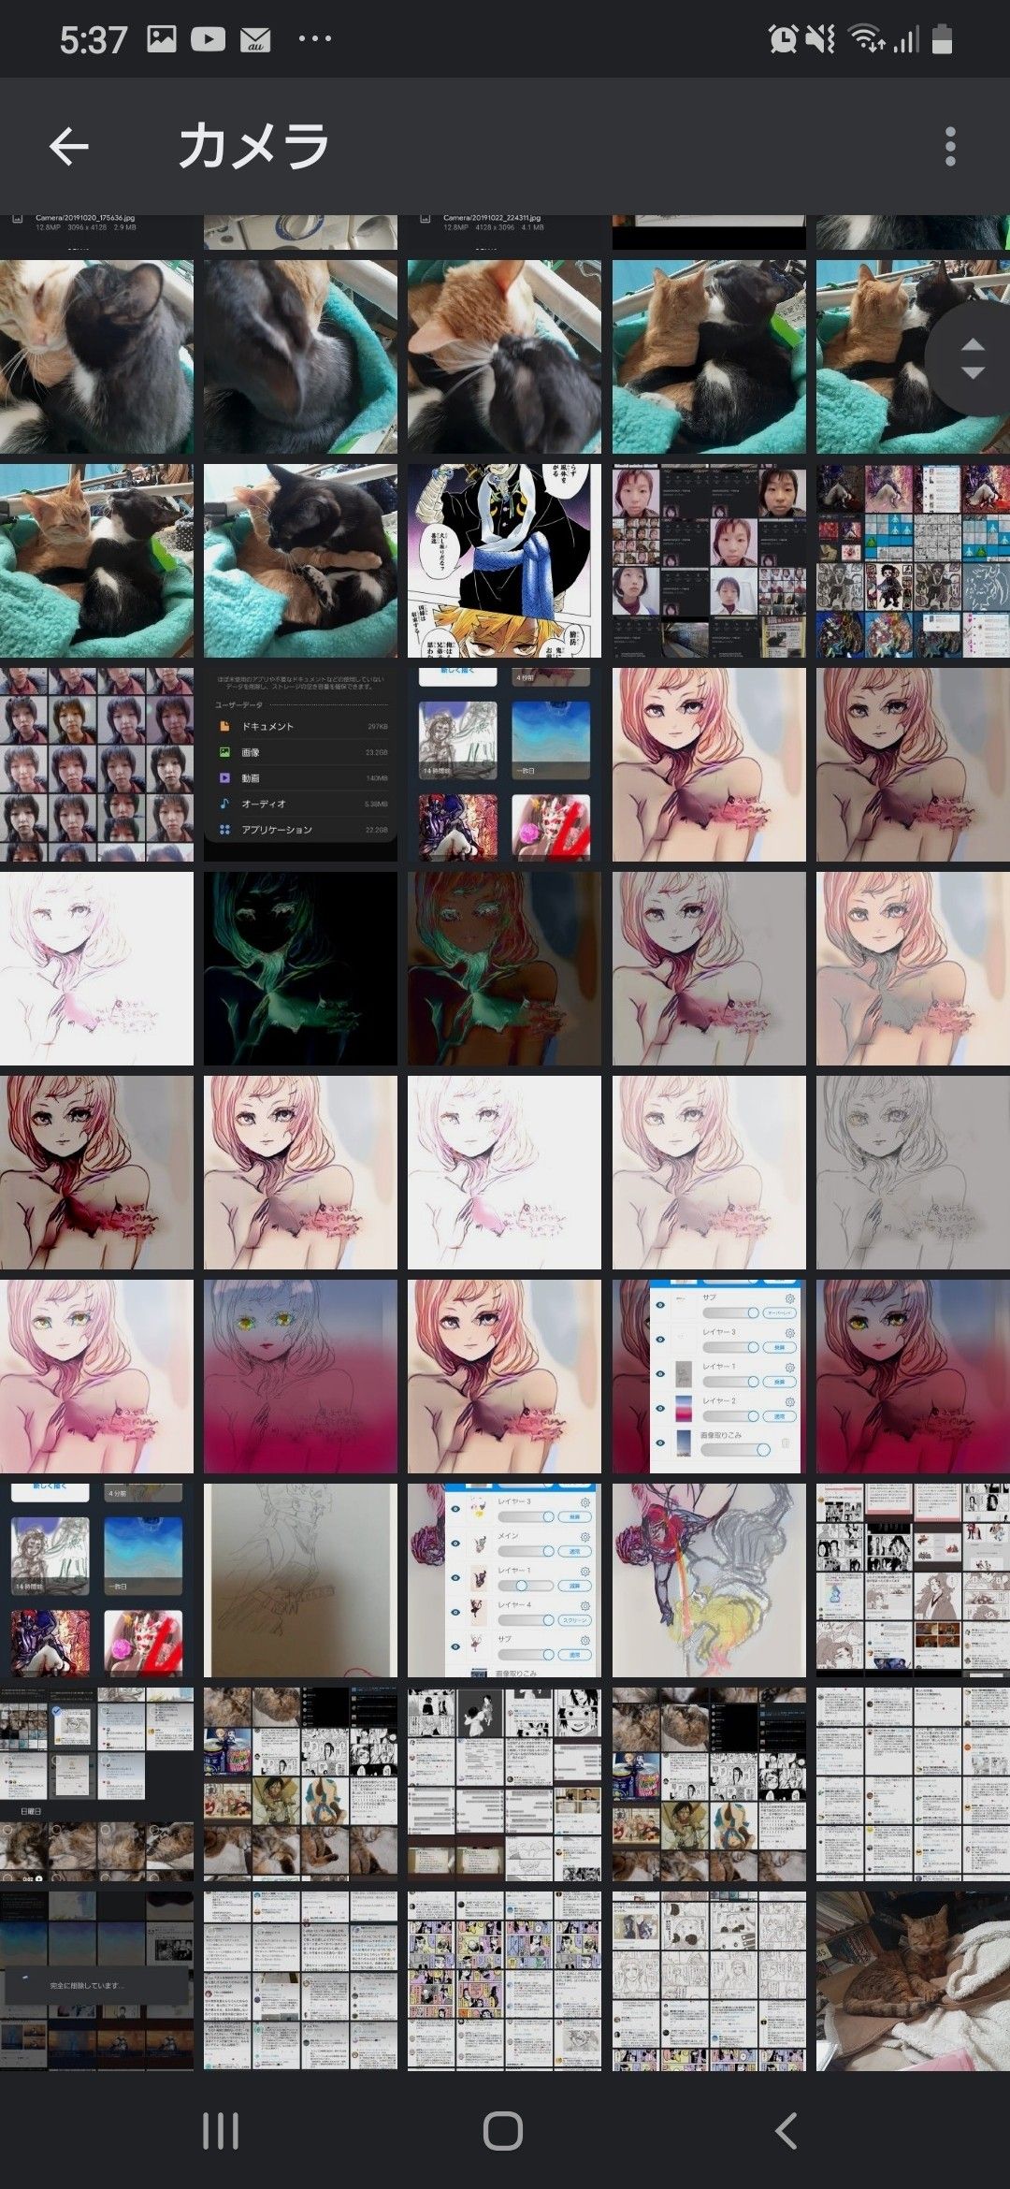Viewport: 1010px width, 2189px height.
Task: Open the tight grid of face selfies
Action: click(96, 764)
